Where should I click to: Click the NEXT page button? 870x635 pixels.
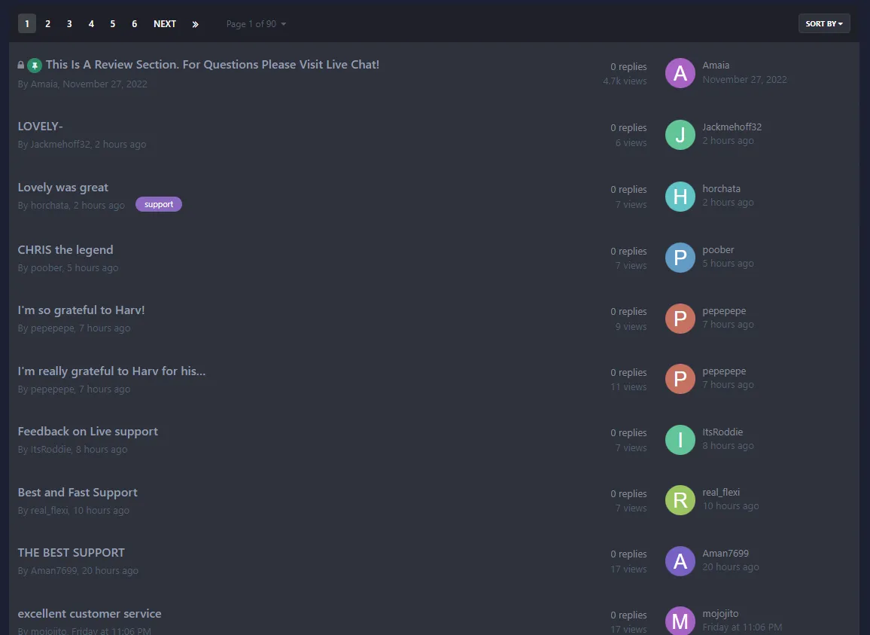click(165, 23)
